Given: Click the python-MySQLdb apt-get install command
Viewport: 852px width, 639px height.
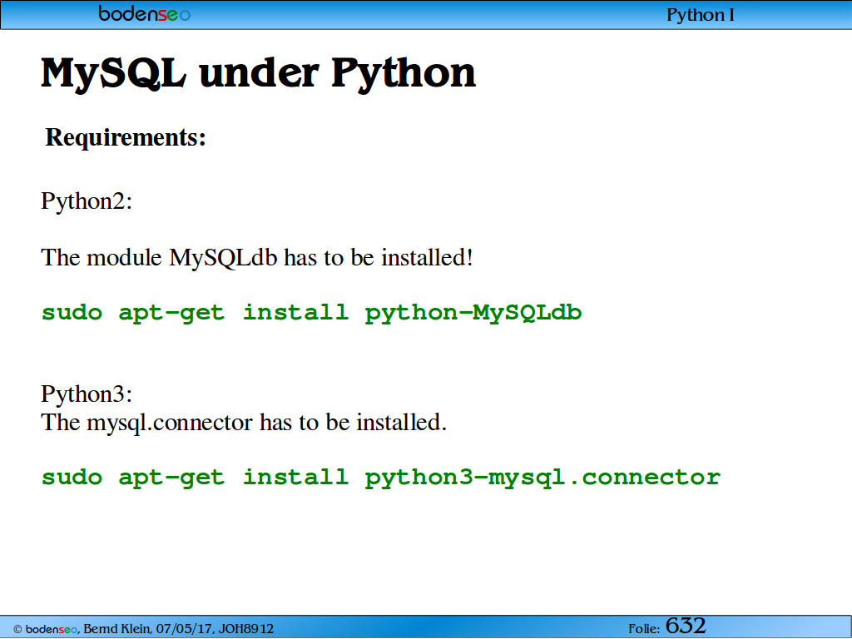Looking at the screenshot, I should pos(311,314).
